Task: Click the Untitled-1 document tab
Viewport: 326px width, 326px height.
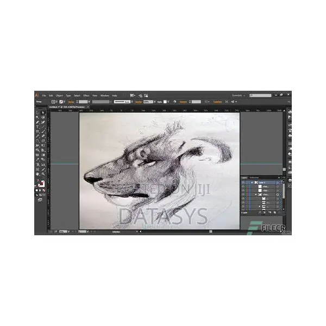Action: coord(67,107)
